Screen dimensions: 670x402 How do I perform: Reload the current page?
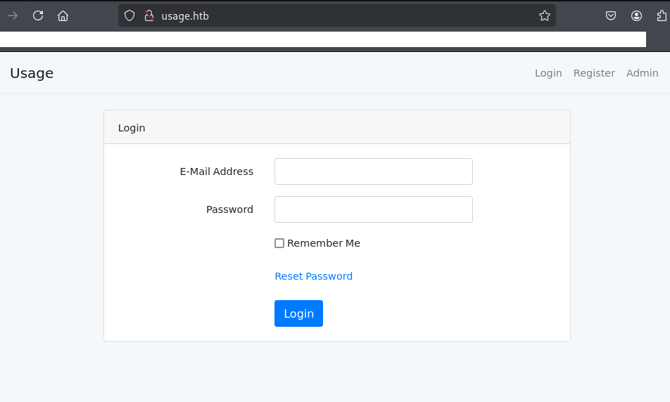click(x=38, y=15)
